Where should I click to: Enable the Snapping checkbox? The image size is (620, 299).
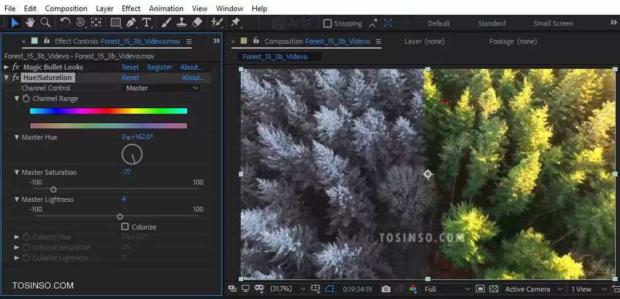coord(328,24)
